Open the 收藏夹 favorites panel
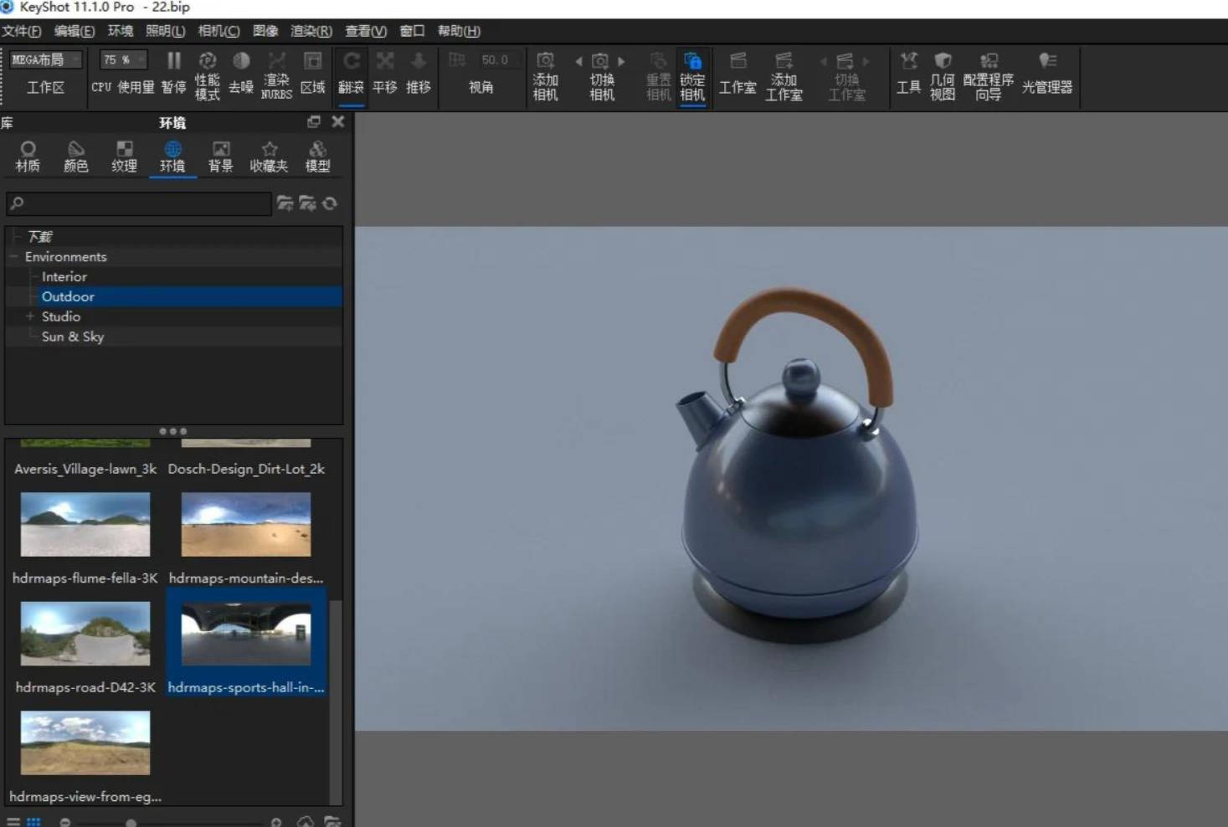The width and height of the screenshot is (1228, 827). tap(269, 156)
